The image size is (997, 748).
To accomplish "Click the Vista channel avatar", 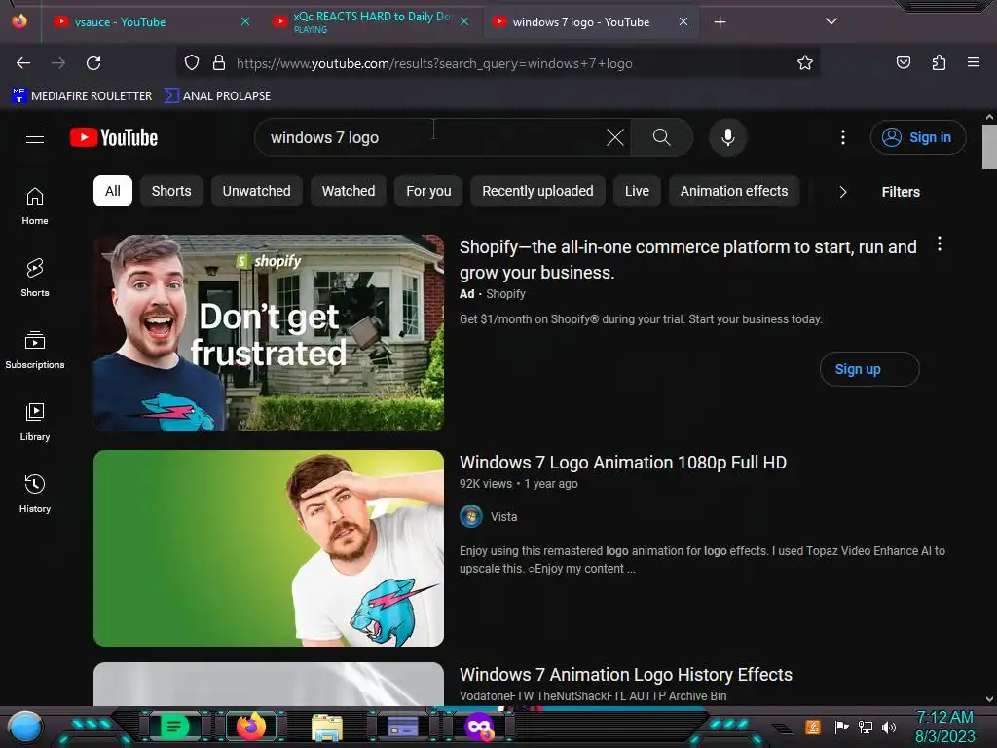I will click(471, 516).
